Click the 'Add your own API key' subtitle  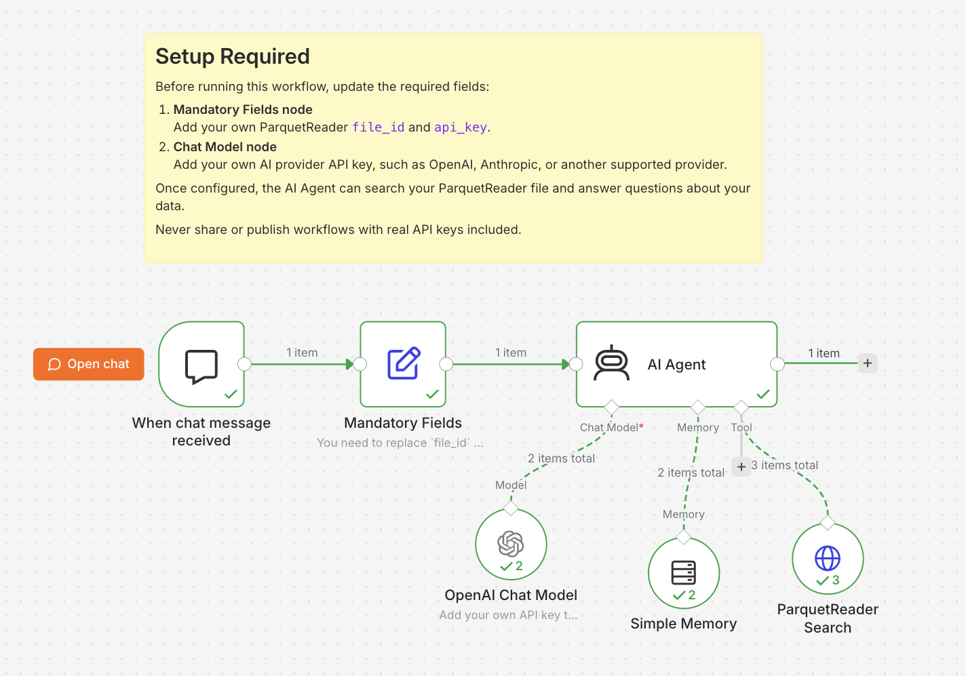tap(508, 615)
